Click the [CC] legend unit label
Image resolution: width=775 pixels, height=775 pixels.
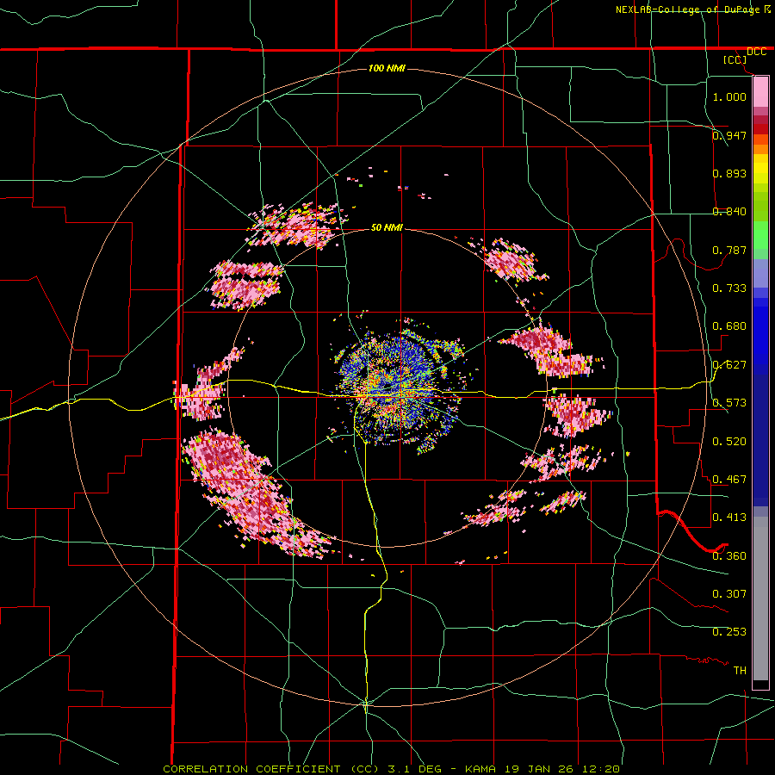coord(735,59)
